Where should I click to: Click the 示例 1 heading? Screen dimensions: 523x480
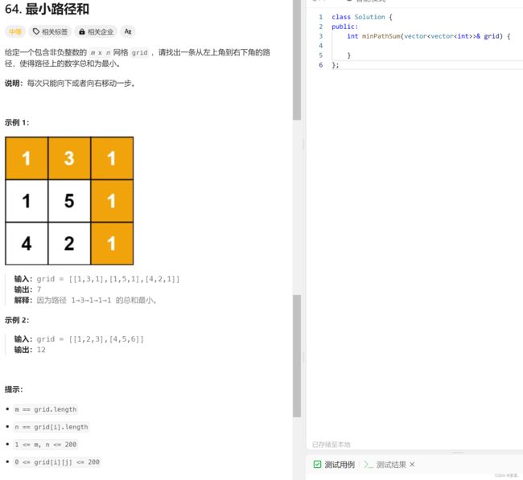tap(17, 123)
